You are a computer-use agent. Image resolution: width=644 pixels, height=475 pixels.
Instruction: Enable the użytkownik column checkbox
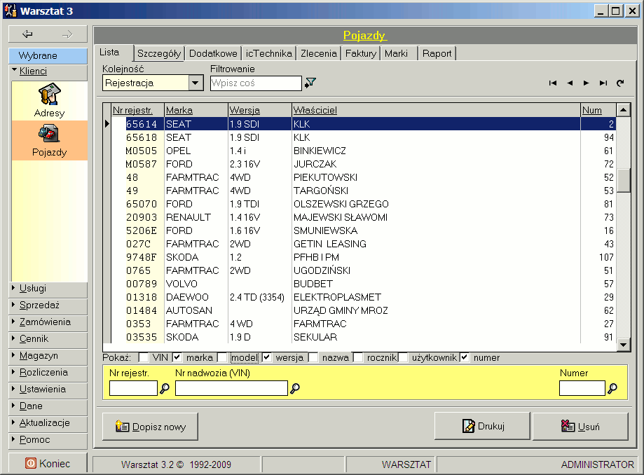tap(403, 357)
